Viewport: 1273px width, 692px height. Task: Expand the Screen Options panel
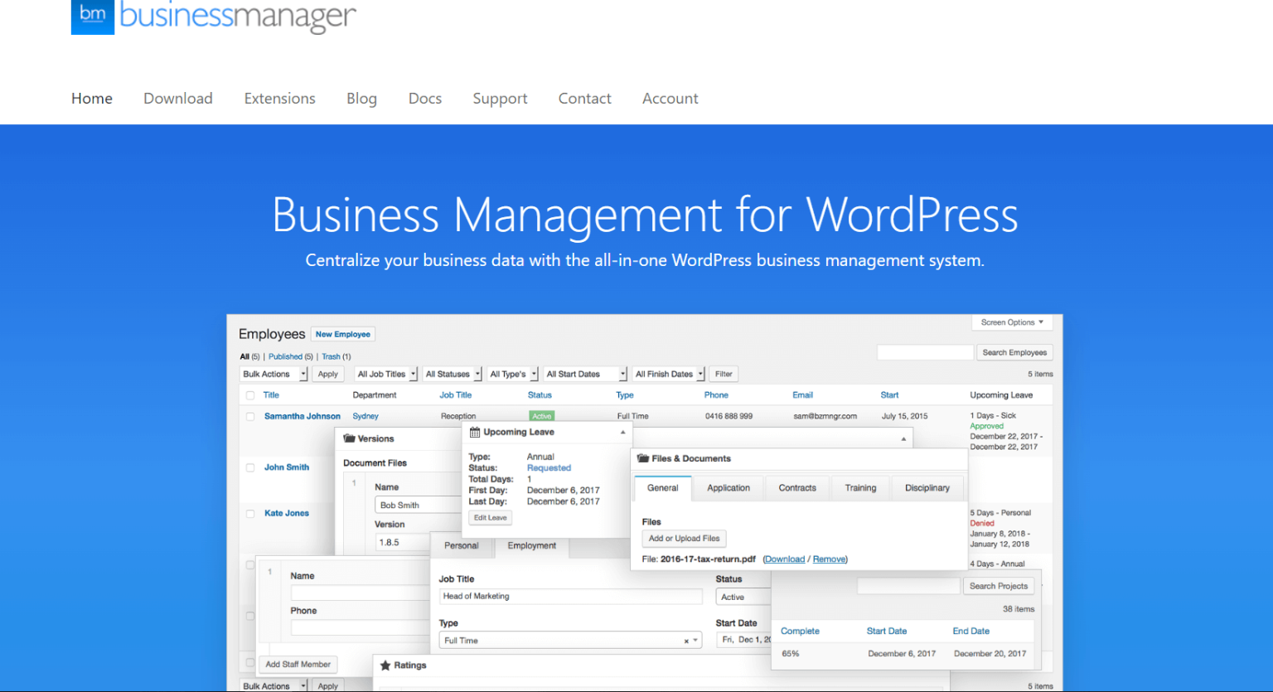coord(1010,322)
